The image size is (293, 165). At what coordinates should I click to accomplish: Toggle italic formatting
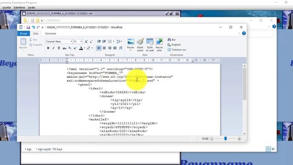[x=54, y=48]
